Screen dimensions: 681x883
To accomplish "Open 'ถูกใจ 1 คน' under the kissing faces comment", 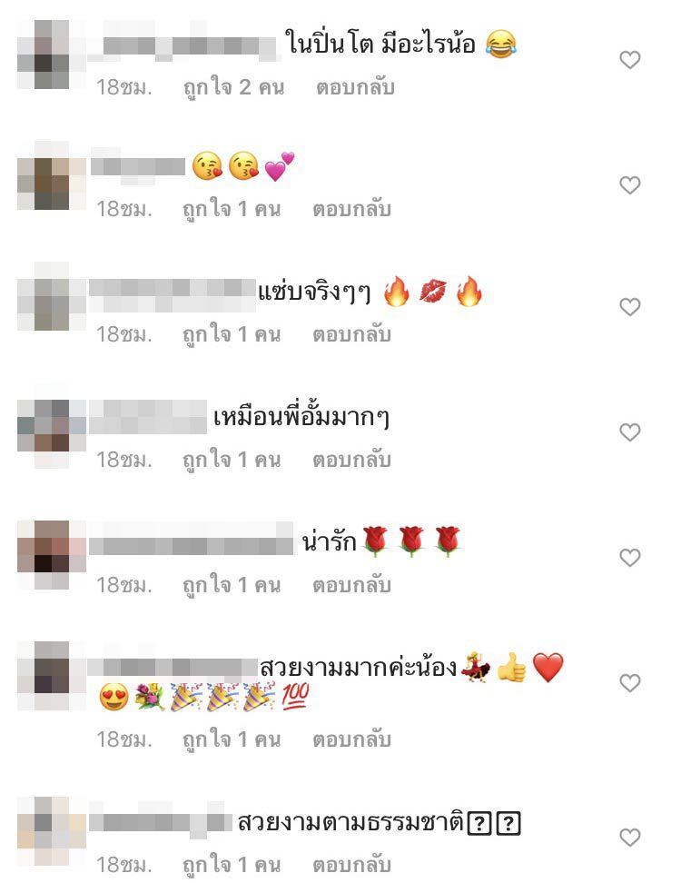I will [x=232, y=210].
